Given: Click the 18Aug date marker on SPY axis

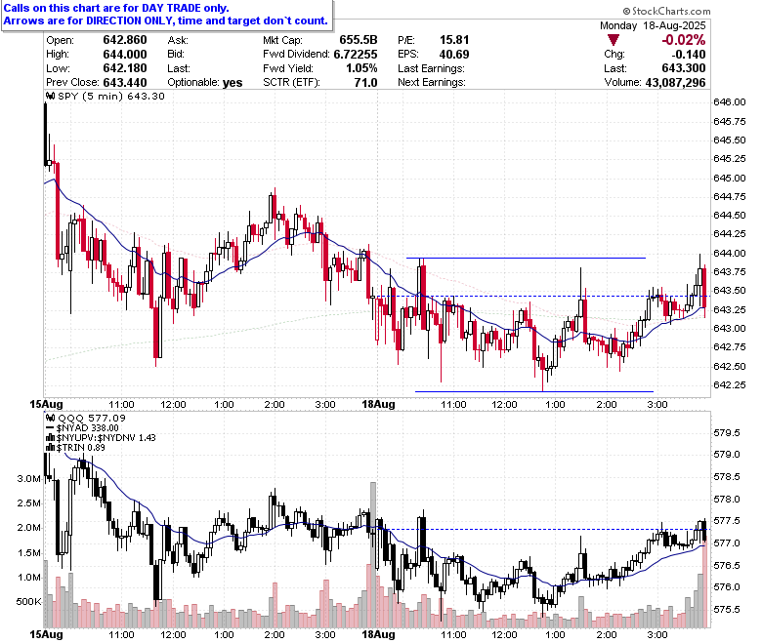Looking at the screenshot, I should point(379,404).
